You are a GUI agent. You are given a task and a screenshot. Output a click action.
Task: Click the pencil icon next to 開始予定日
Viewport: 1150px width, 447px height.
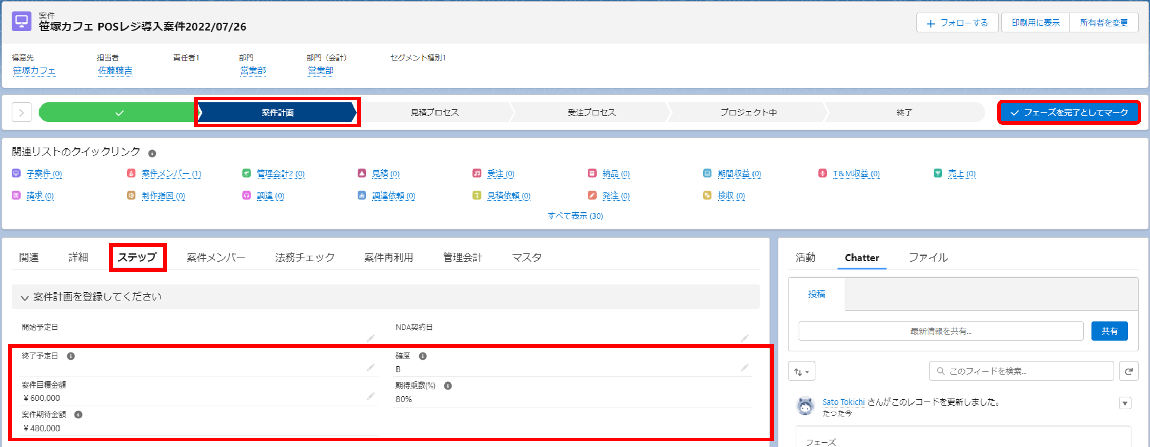[x=371, y=338]
